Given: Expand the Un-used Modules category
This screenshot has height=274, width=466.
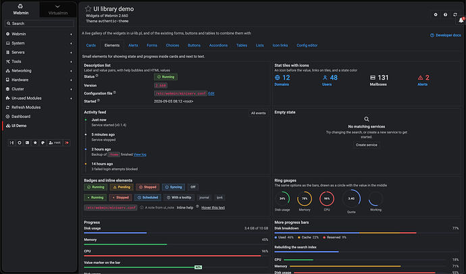Looking at the screenshot, I should click(39, 99).
